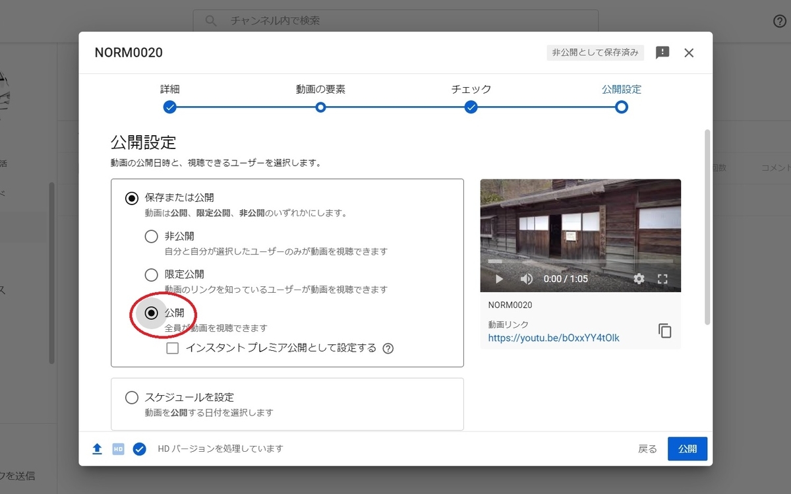Click the 0:00 / 1:05 time display
The height and width of the screenshot is (494, 791).
(566, 279)
